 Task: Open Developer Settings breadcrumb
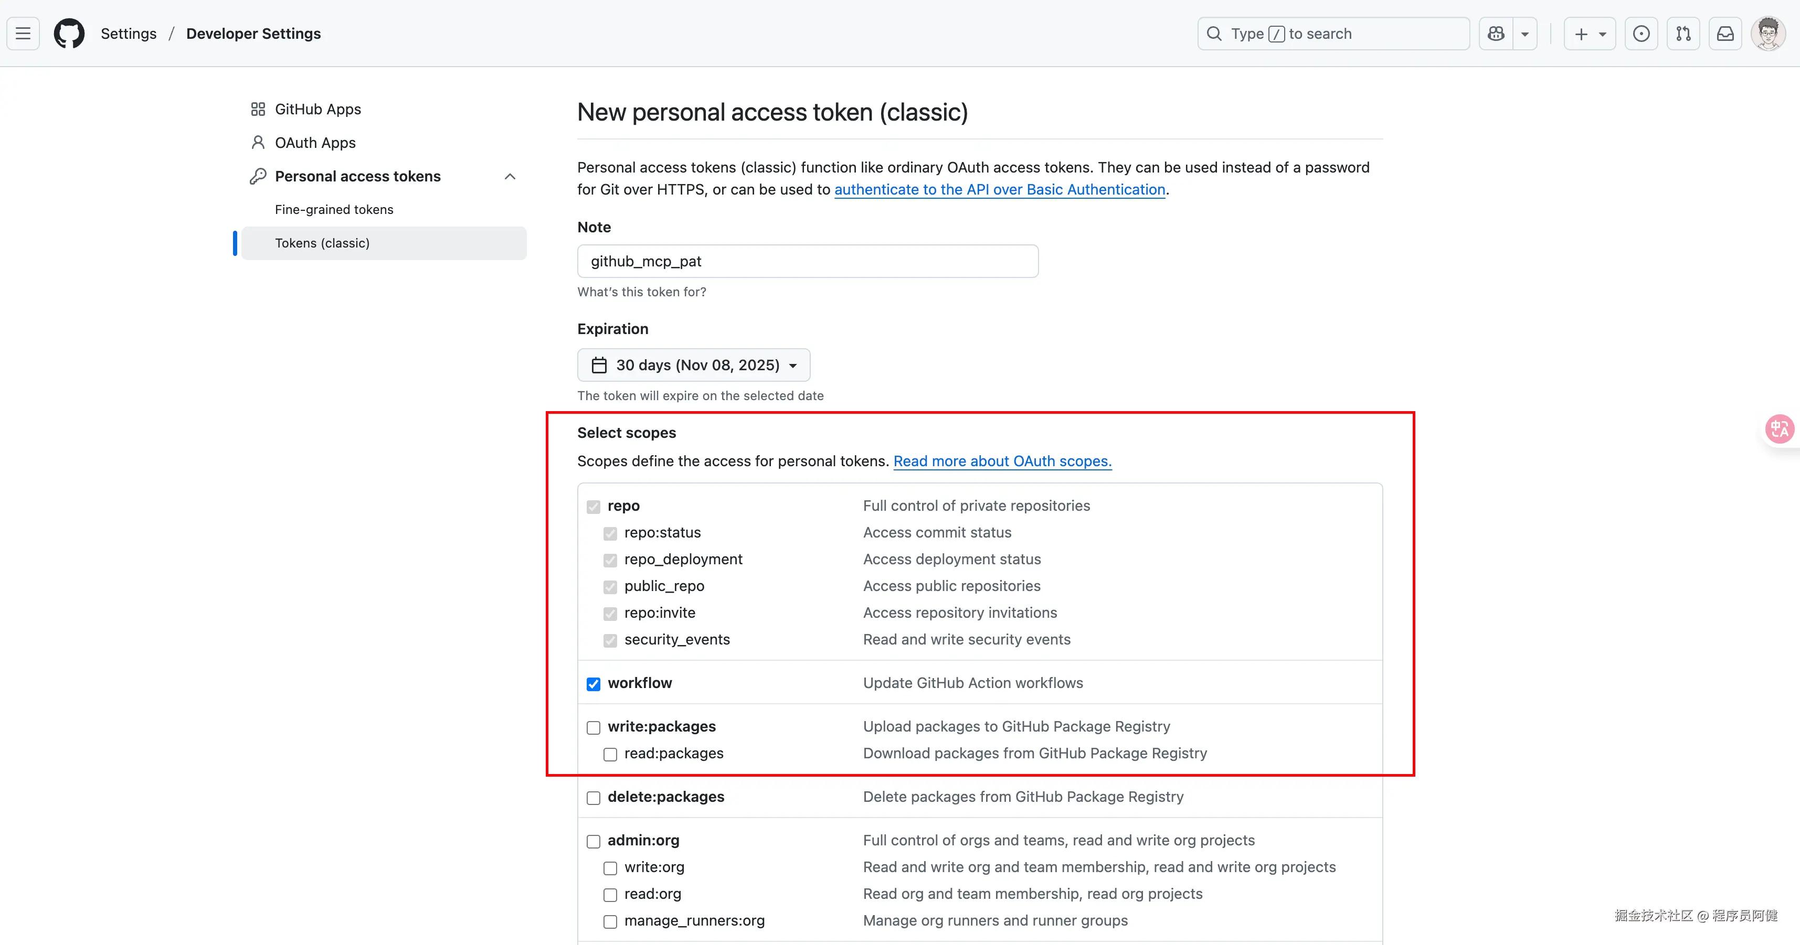tap(253, 33)
